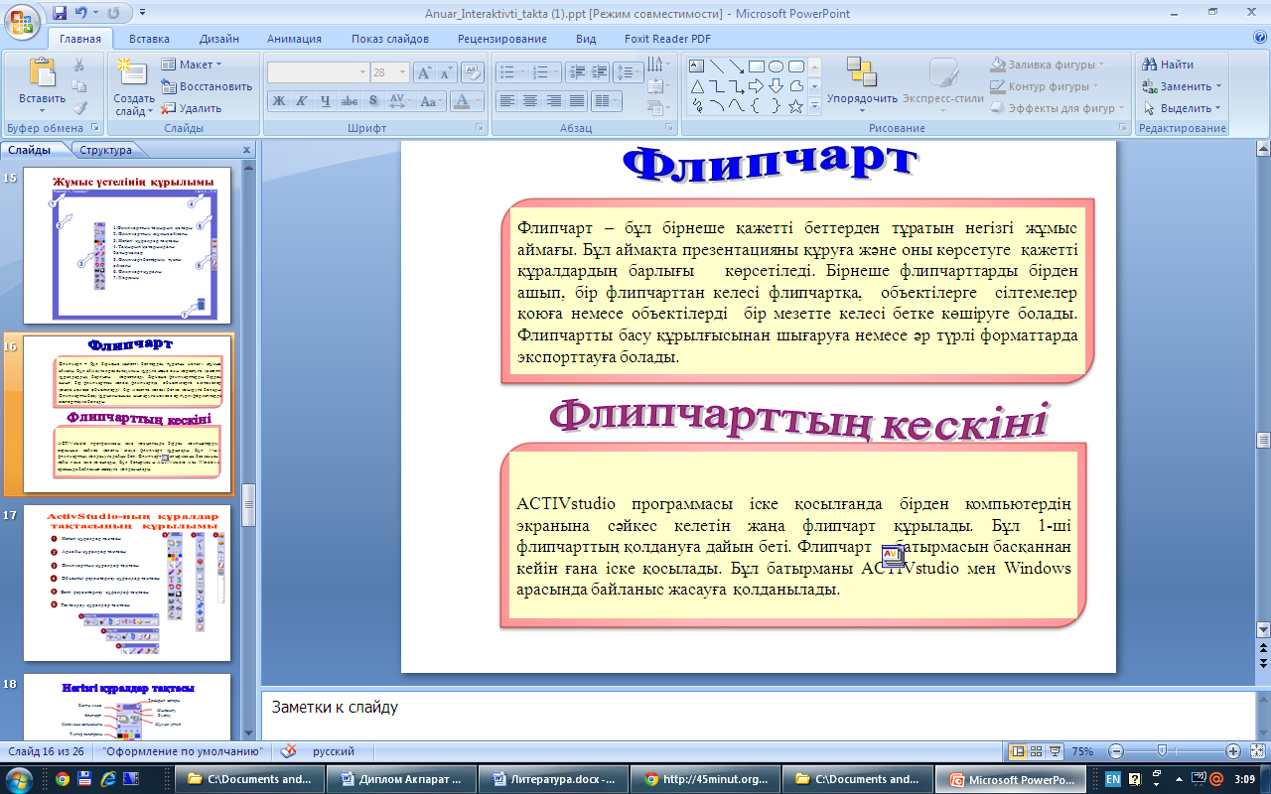Select slide 17 thumbnail in slides panel
The width and height of the screenshot is (1271, 794).
click(x=127, y=583)
